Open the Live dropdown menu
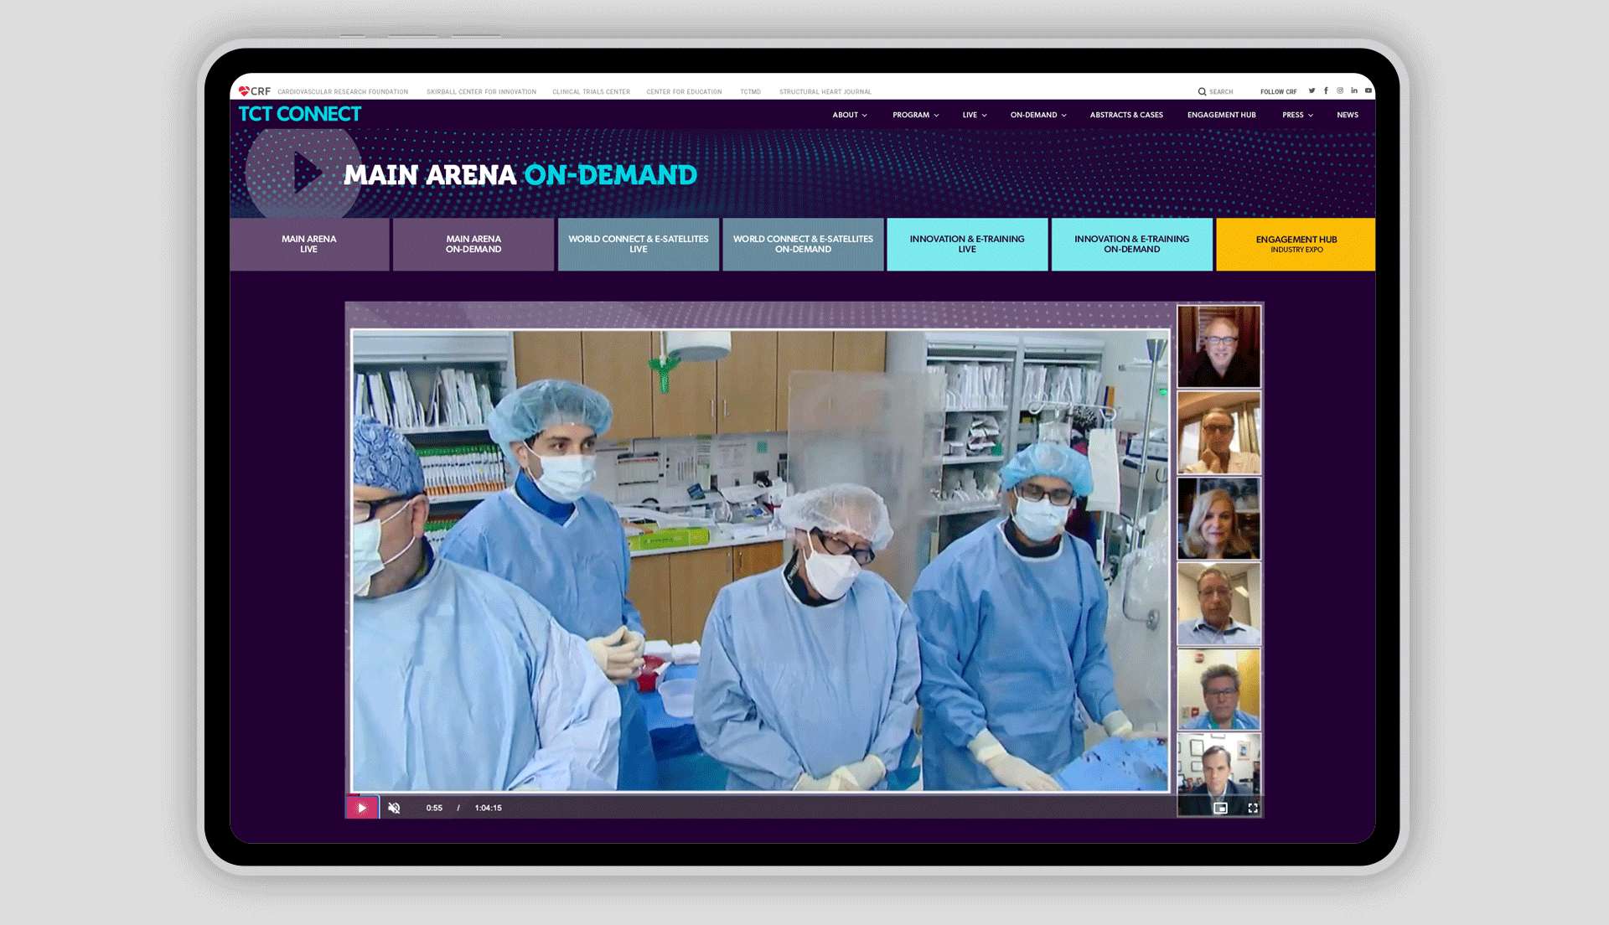This screenshot has width=1609, height=925. click(x=974, y=115)
